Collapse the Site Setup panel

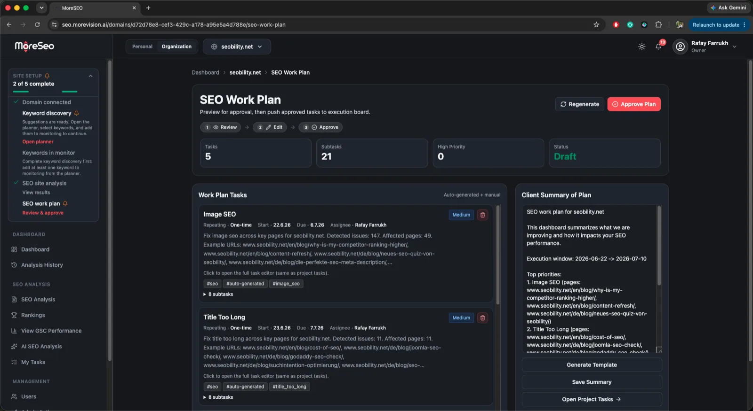(90, 76)
